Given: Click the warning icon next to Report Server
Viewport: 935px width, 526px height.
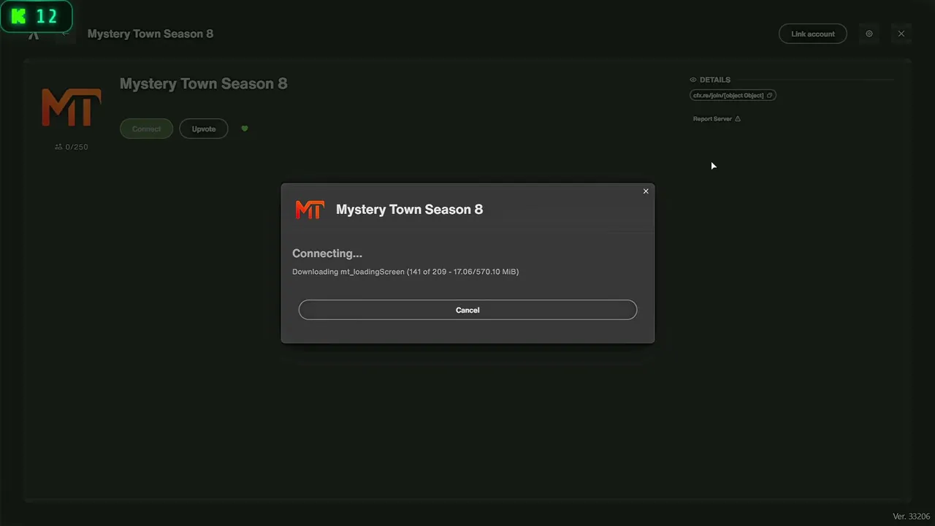Looking at the screenshot, I should tap(738, 118).
